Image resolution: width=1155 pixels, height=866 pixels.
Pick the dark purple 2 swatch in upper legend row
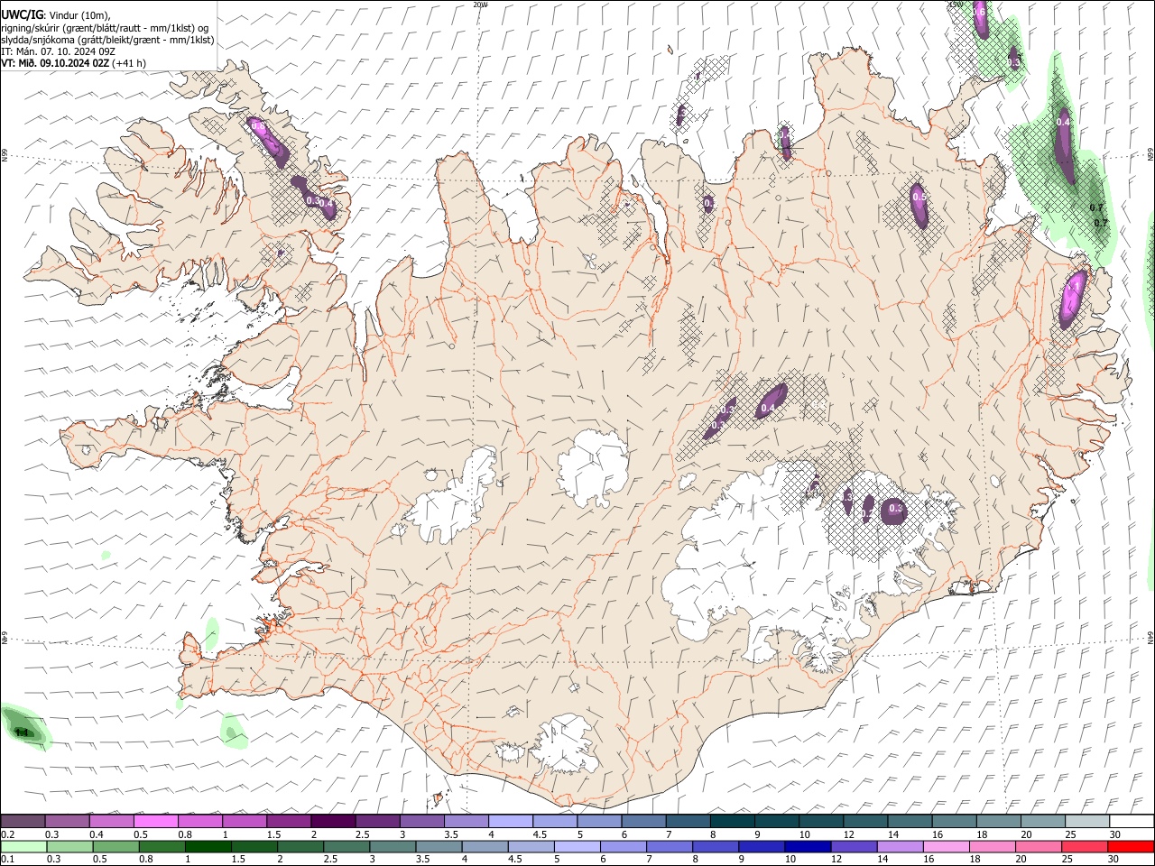[x=333, y=821]
